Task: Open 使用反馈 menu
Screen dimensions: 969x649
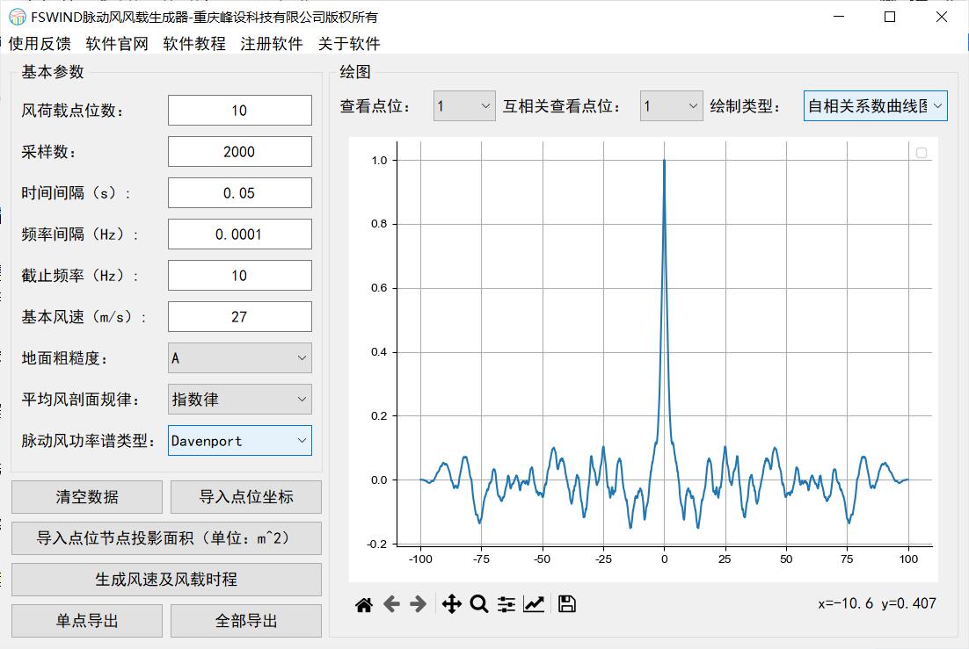Action: coord(40,44)
